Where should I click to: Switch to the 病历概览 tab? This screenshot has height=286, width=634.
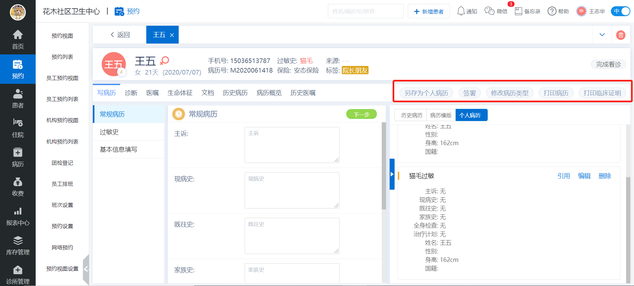pyautogui.click(x=269, y=93)
